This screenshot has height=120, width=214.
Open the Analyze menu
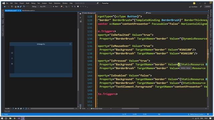[x=44, y=3]
